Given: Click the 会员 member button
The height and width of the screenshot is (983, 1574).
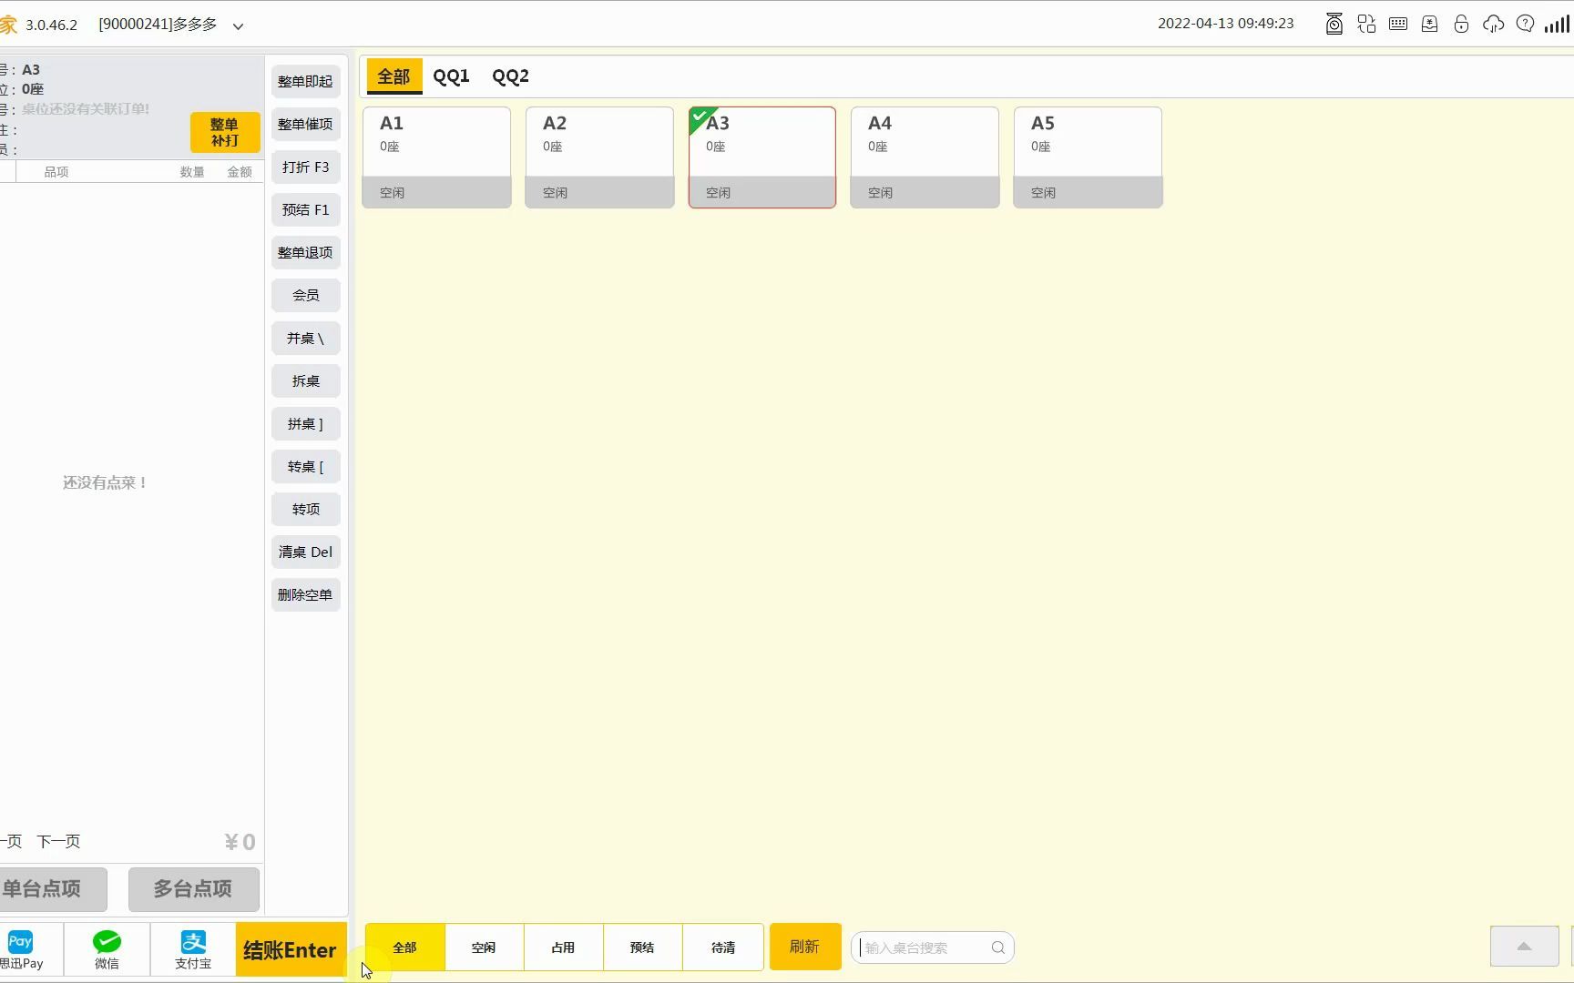Looking at the screenshot, I should pyautogui.click(x=306, y=295).
